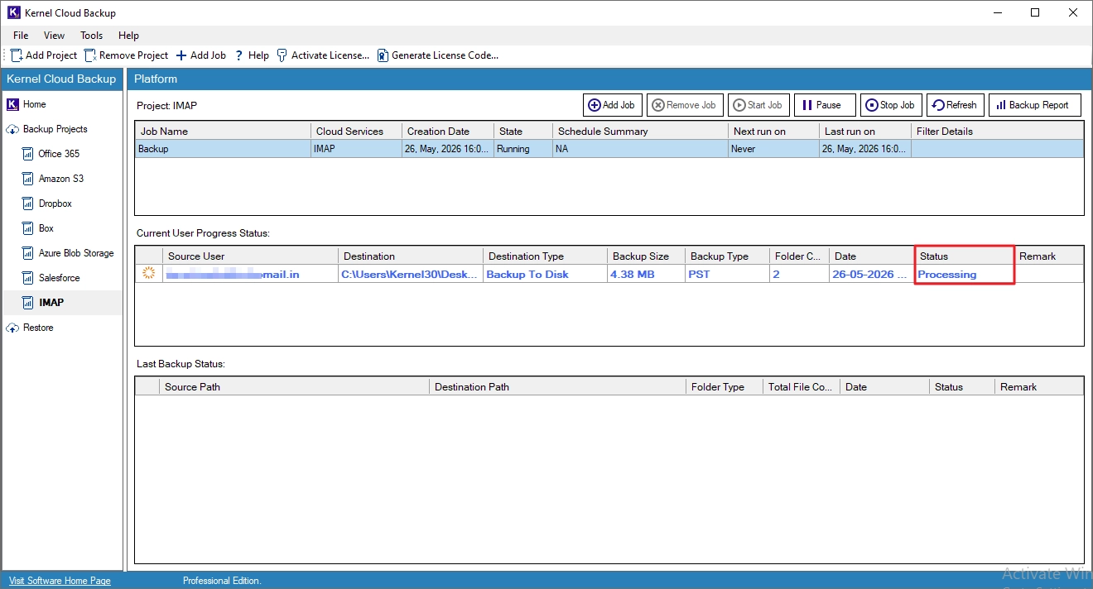1093x589 pixels.
Task: Refresh the job list
Action: tap(955, 105)
